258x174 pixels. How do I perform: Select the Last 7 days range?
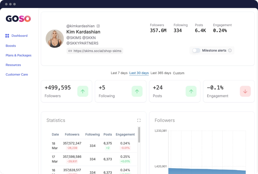click(x=119, y=73)
